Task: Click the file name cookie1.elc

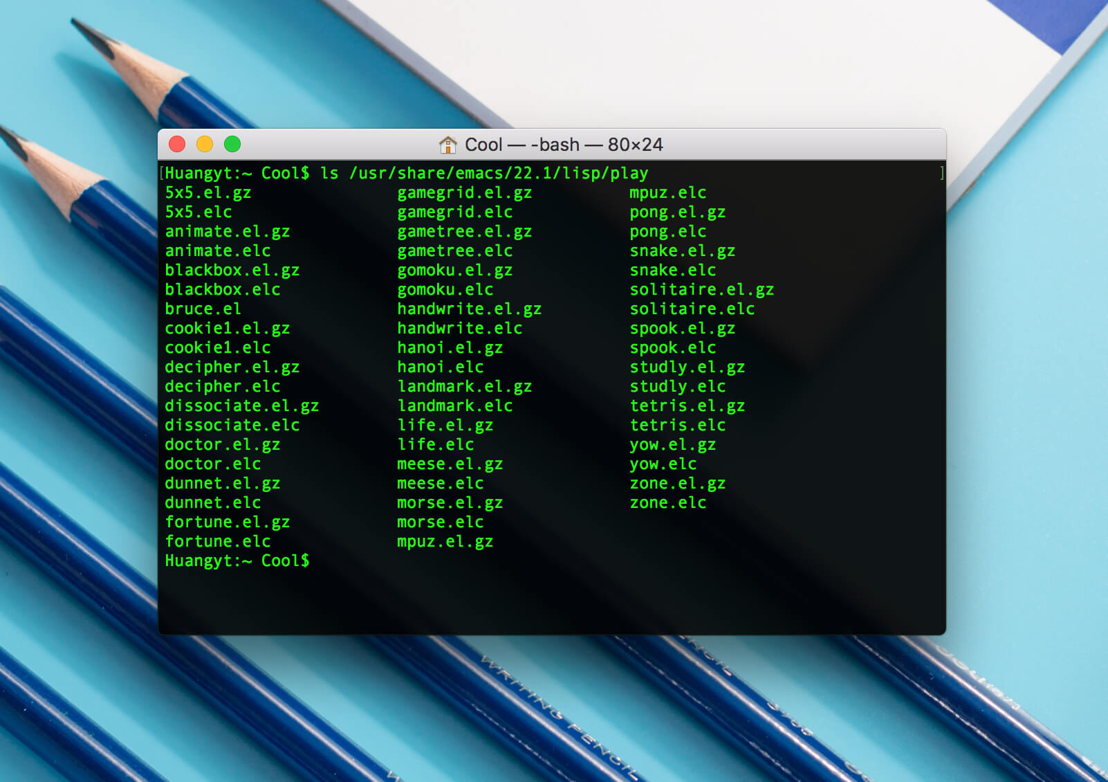Action: point(218,347)
